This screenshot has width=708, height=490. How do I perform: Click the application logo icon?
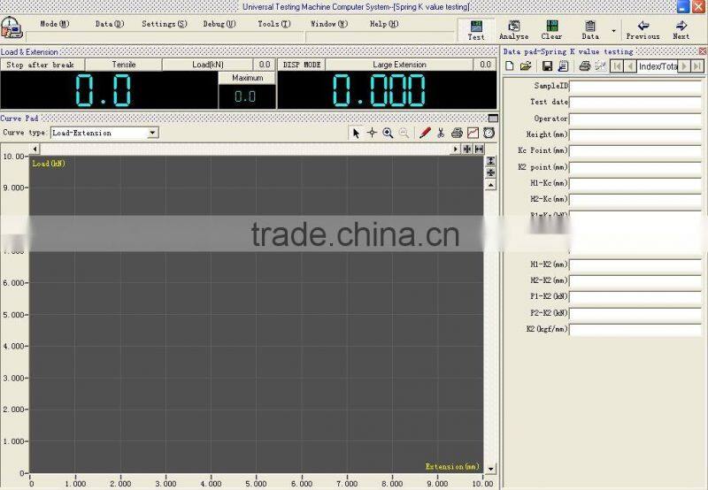(12, 27)
